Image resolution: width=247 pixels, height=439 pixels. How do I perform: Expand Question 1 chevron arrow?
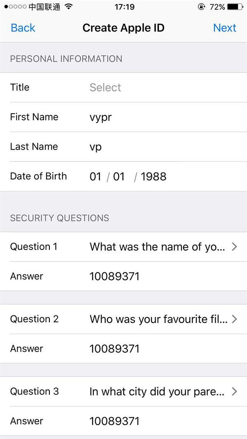[234, 247]
